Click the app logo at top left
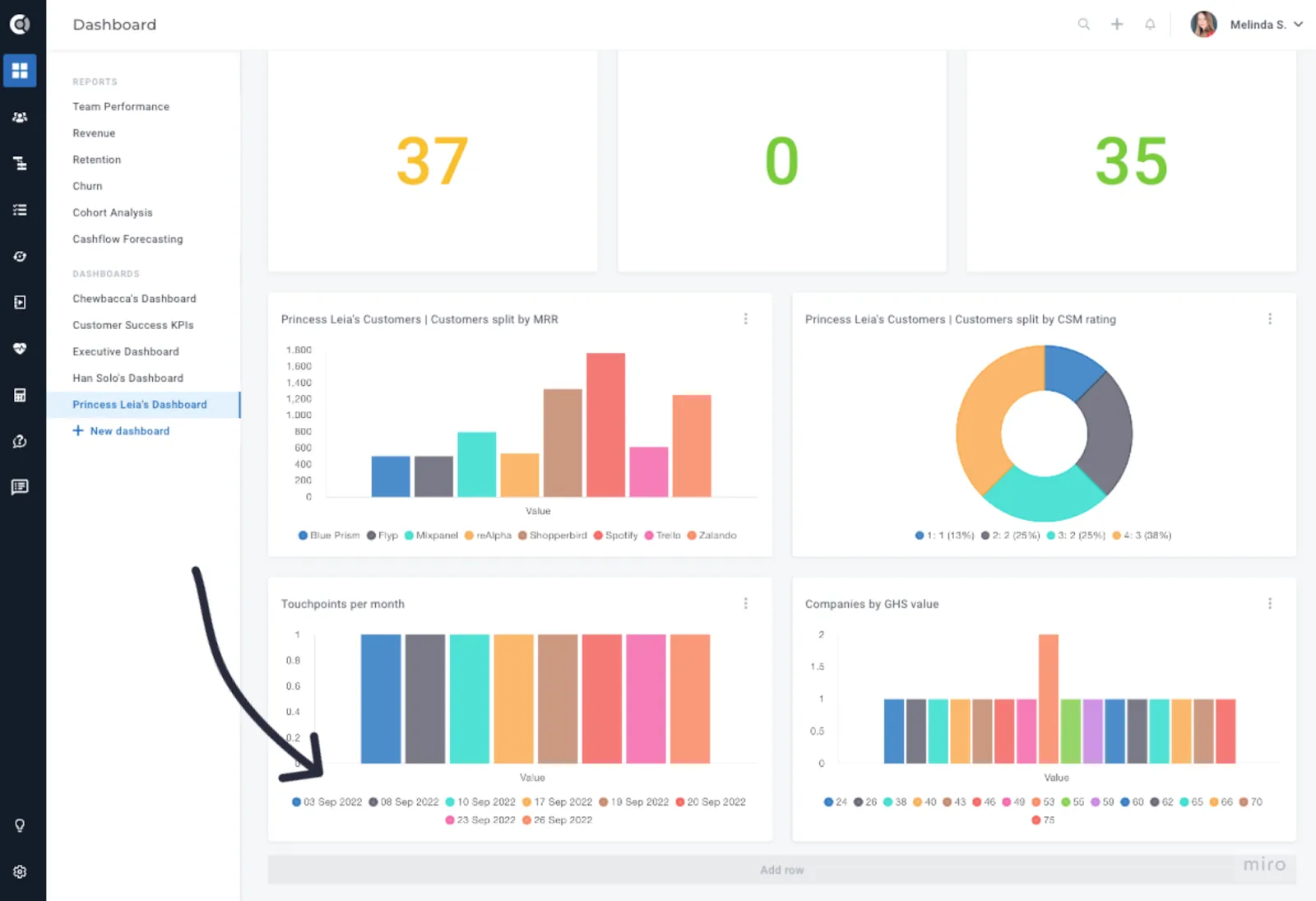The image size is (1316, 901). (20, 24)
